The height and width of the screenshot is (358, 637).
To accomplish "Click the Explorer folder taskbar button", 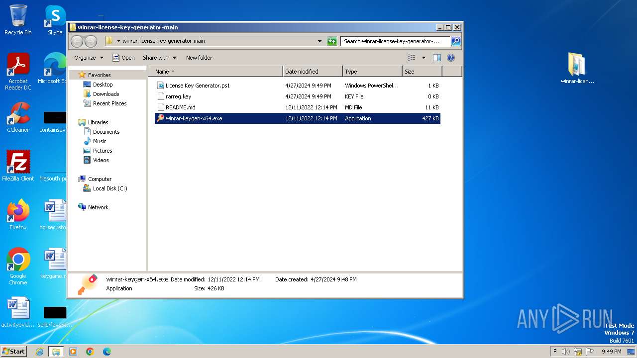I will click(x=56, y=352).
